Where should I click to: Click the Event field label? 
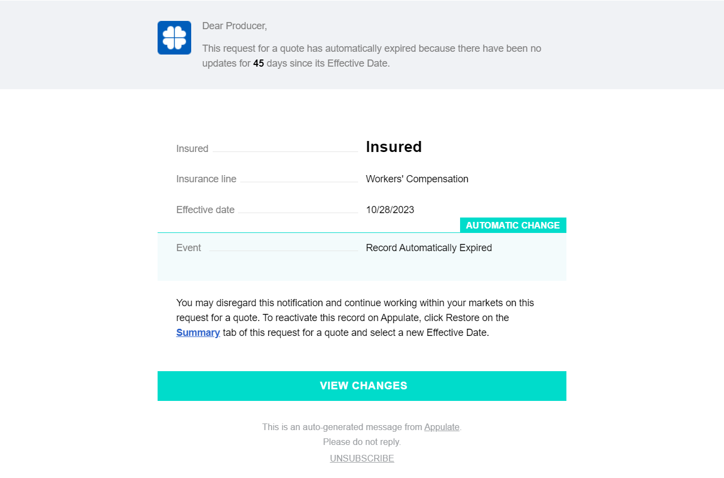(188, 247)
